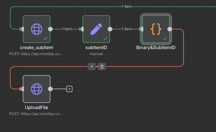Click the create_subitem output connector dot

click(x=50, y=29)
